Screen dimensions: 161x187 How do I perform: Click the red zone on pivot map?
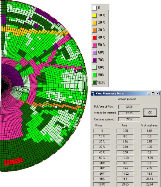click(14, 161)
